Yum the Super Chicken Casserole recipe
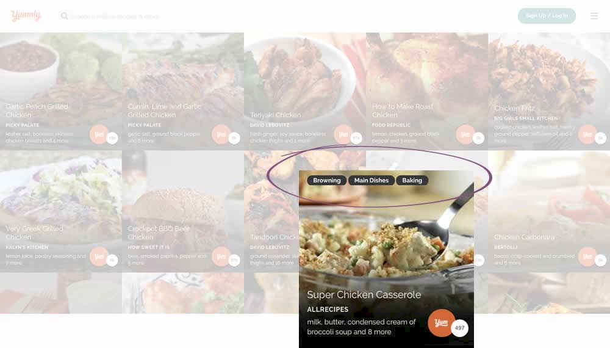The height and width of the screenshot is (348, 610). tap(441, 323)
